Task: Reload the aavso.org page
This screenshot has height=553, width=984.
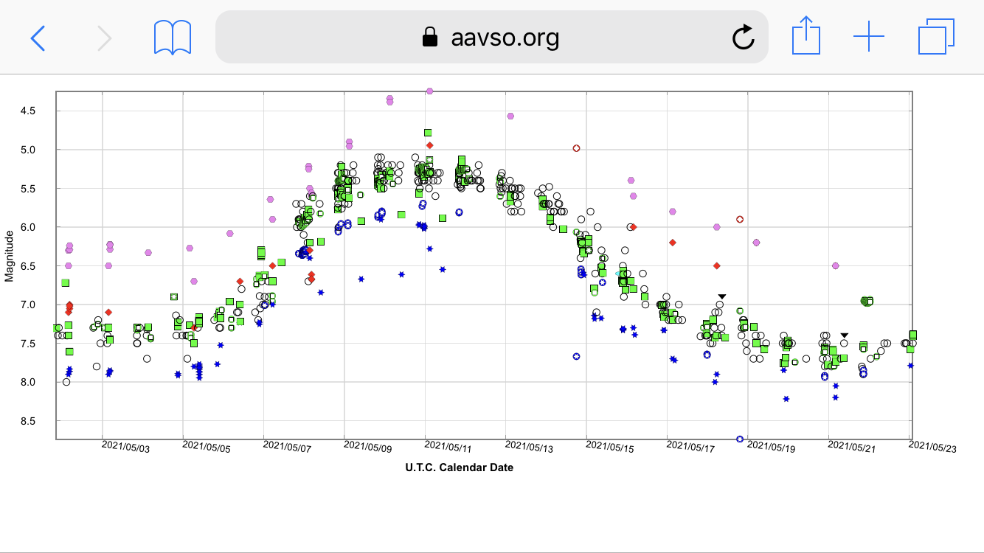Action: point(743,37)
